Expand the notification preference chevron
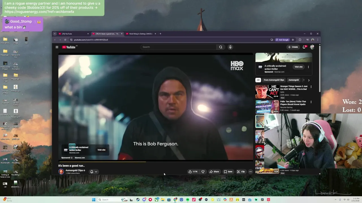This screenshot has width=362, height=203. (96, 171)
